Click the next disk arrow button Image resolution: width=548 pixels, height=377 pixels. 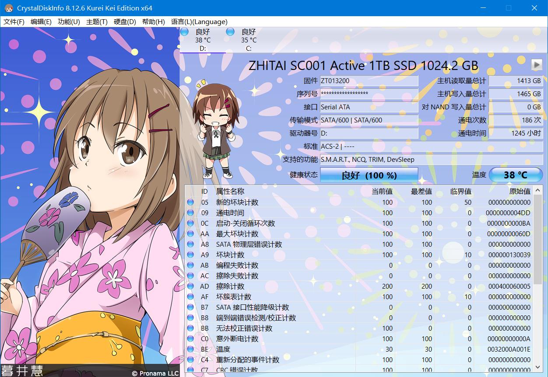pyautogui.click(x=537, y=65)
